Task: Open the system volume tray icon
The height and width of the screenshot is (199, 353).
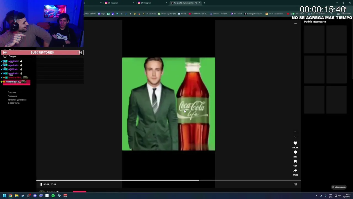Action: point(339,196)
